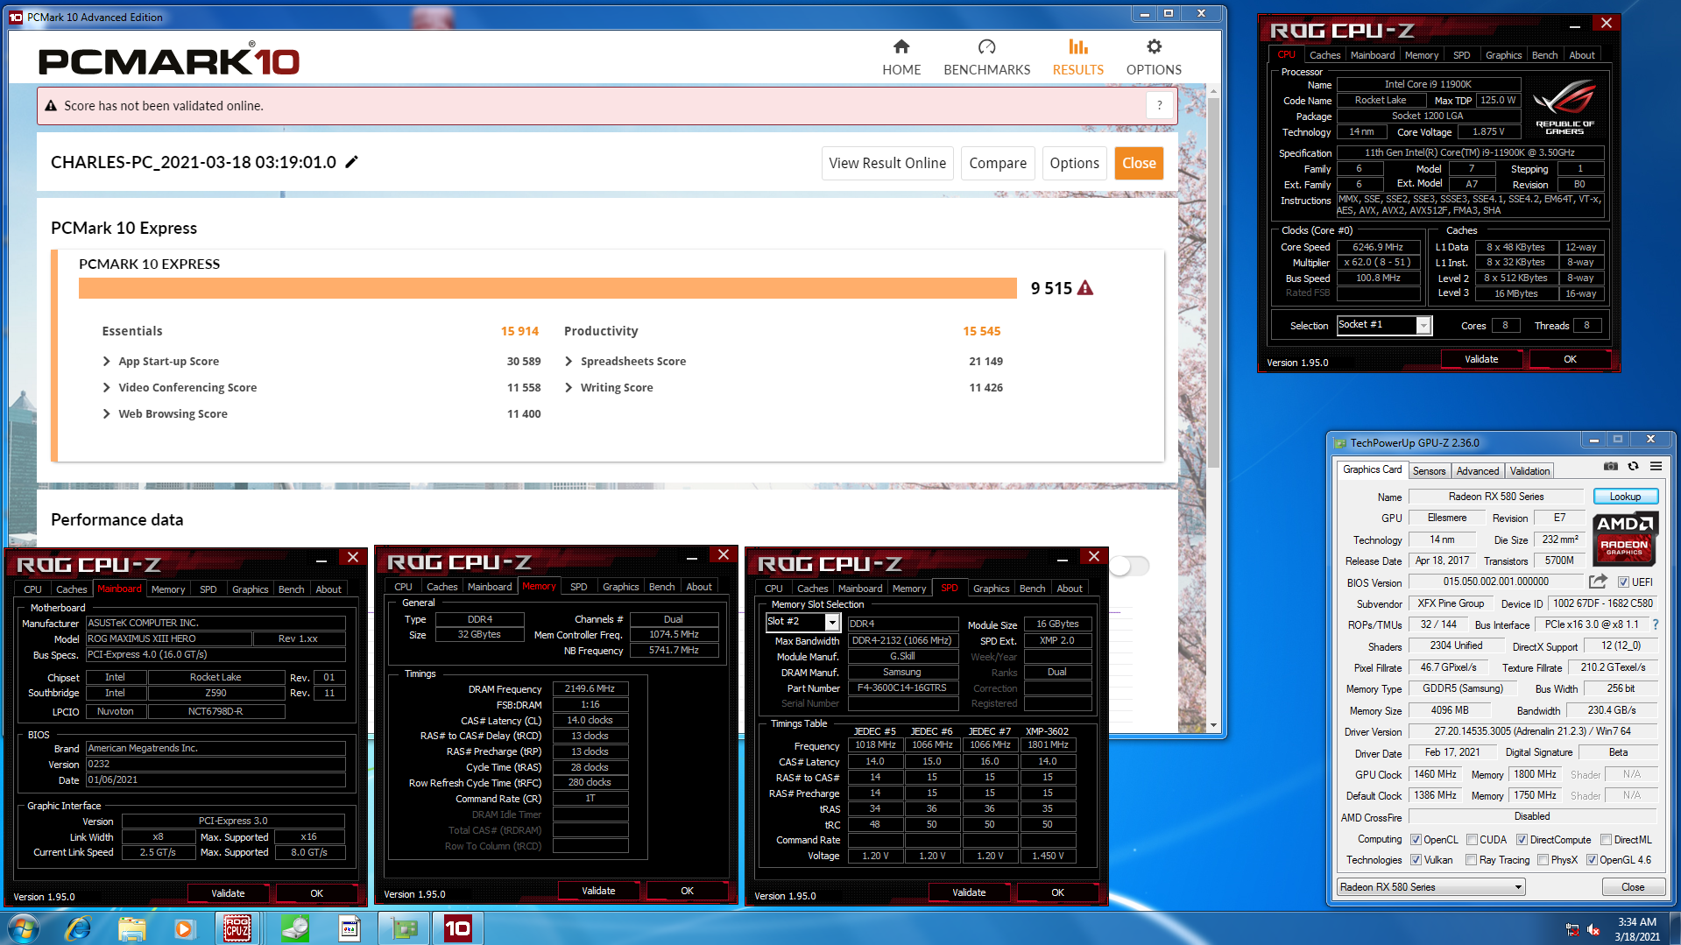Viewport: 1681px width, 945px height.
Task: Toggle the OpenGL 4.6 checkbox
Action: tap(1592, 860)
